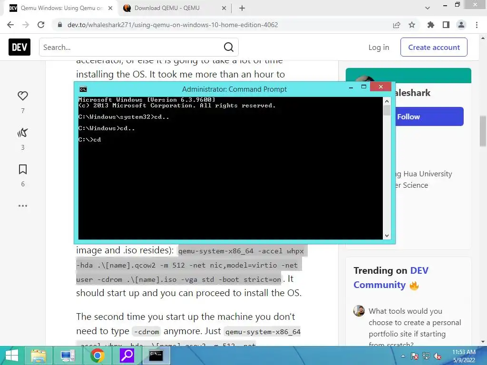Go back with the browser back arrow
Image resolution: width=487 pixels, height=365 pixels.
coord(10,25)
